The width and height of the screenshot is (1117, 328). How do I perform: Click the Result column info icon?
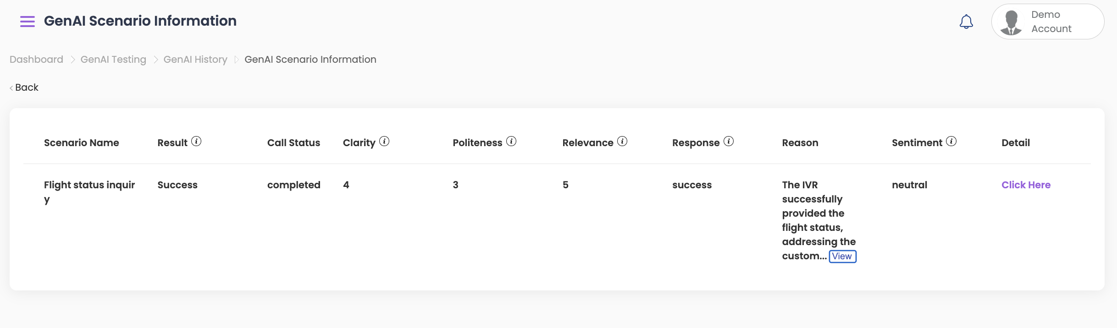196,142
